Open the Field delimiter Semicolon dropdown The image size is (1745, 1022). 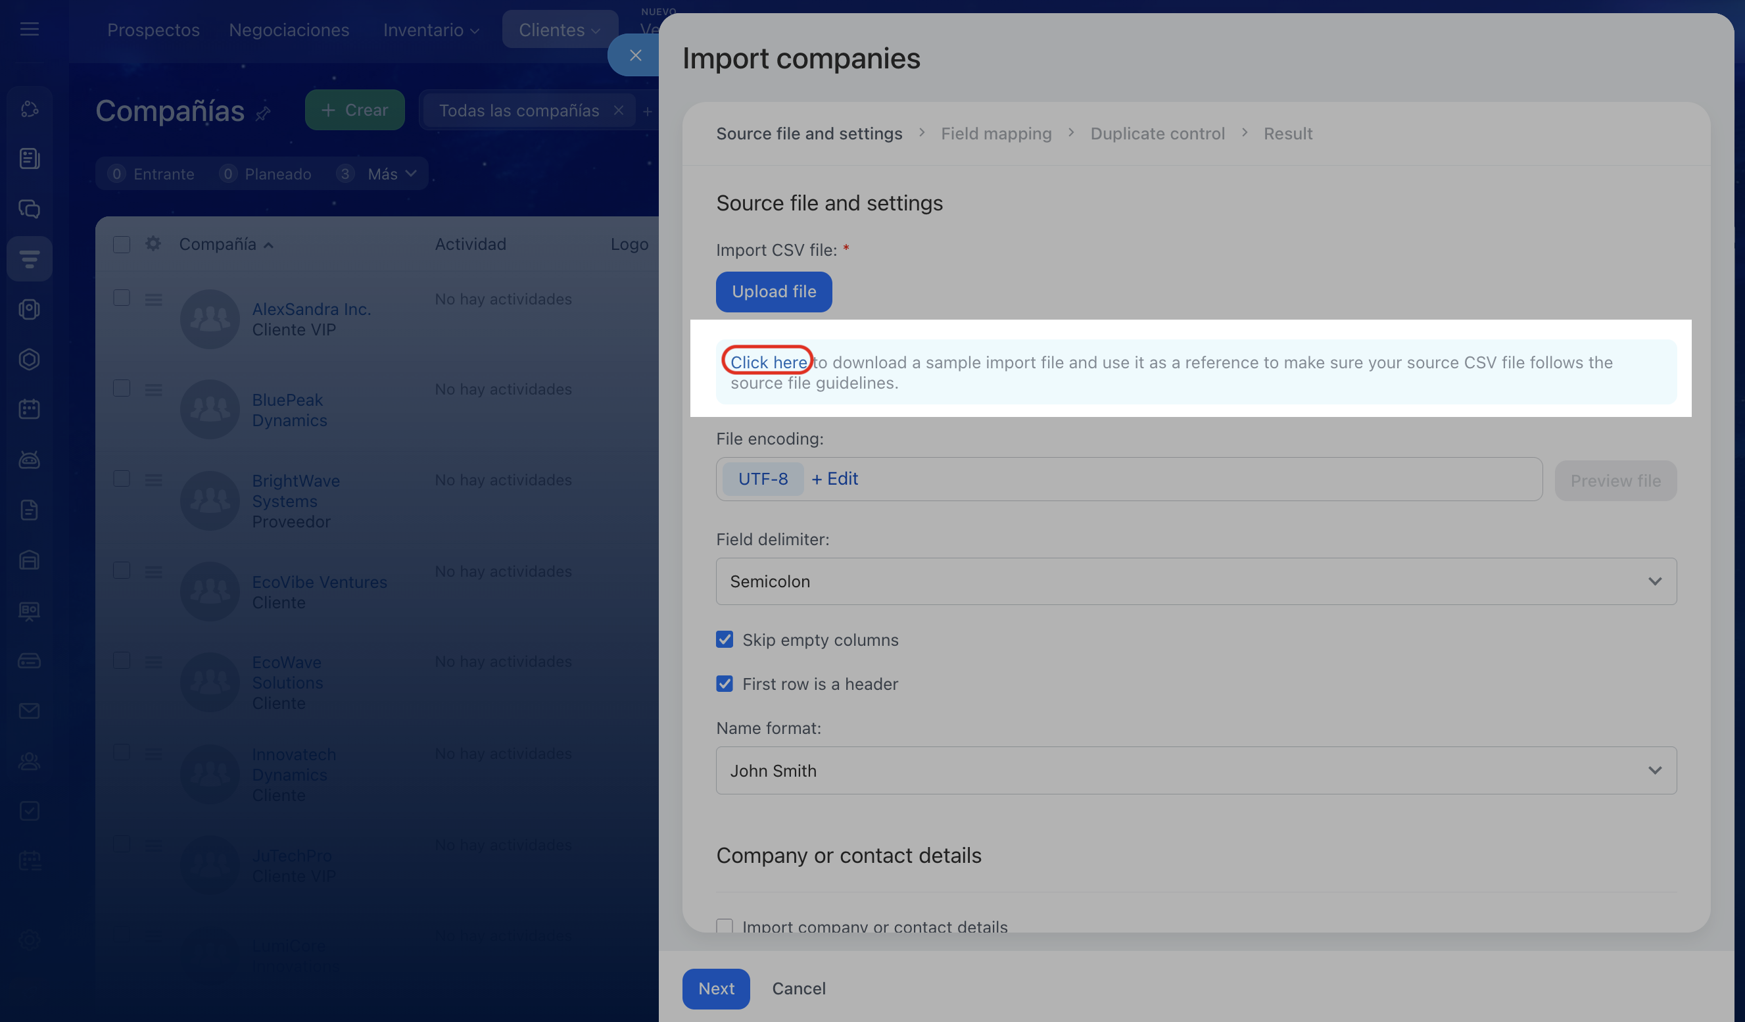(x=1196, y=581)
